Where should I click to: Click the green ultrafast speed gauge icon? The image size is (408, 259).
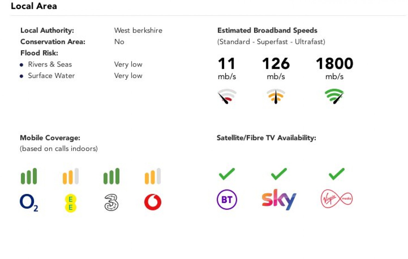click(x=334, y=96)
